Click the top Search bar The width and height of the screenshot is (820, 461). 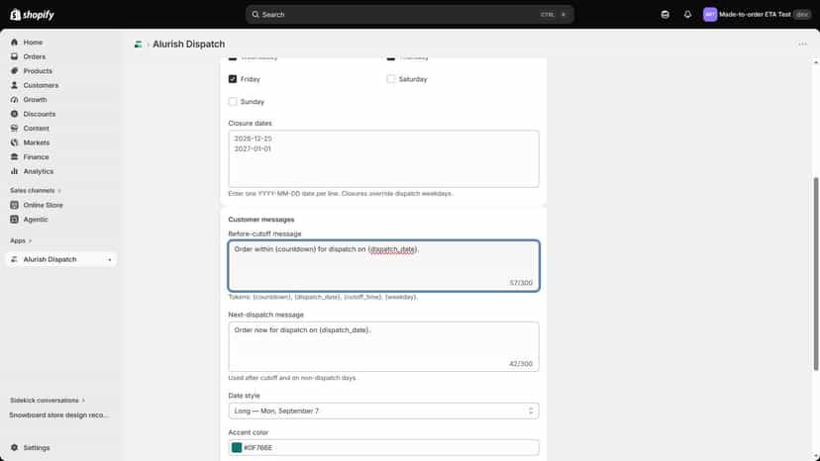point(409,15)
